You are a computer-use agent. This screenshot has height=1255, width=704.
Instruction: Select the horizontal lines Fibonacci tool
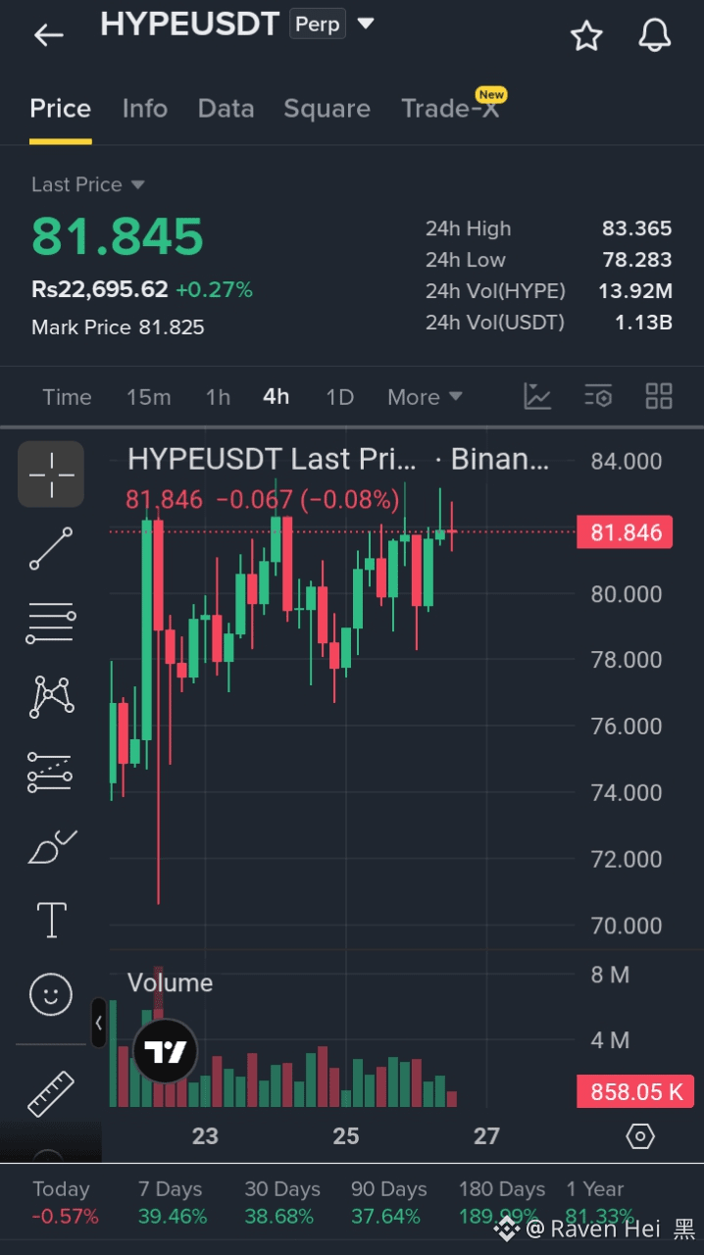tap(51, 623)
